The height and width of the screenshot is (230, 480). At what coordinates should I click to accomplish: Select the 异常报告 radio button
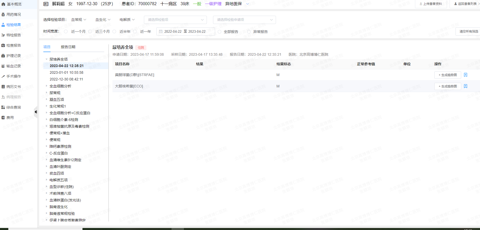click(x=249, y=32)
